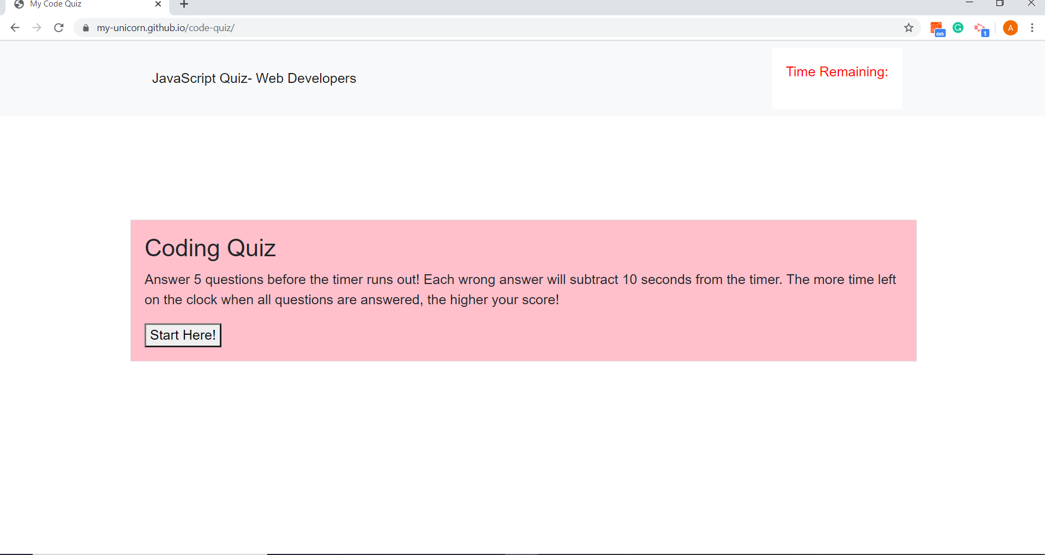Click the orange extension icon with on badge
Image resolution: width=1045 pixels, height=555 pixels.
click(937, 29)
